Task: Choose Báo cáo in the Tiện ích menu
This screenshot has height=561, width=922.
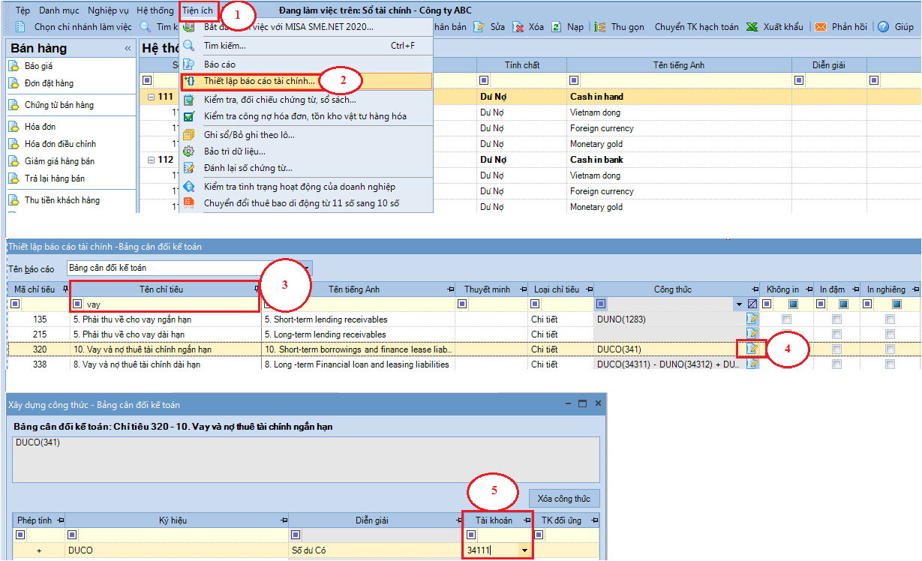Action: (x=307, y=64)
